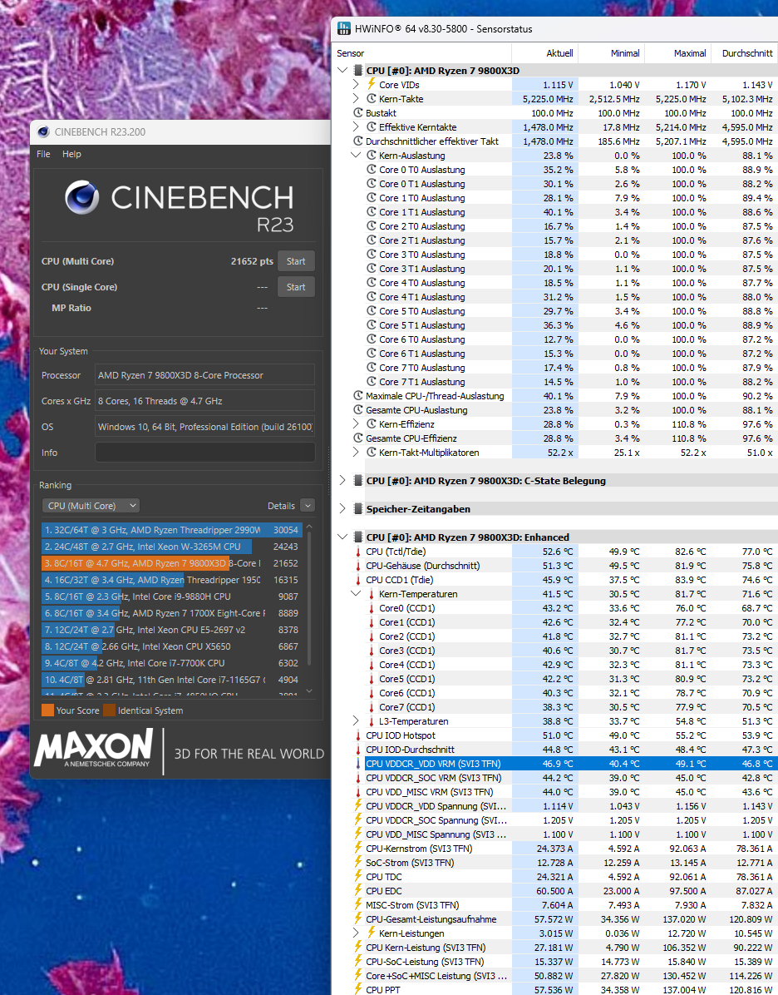Click the clock icon beside Gesamte CPU-Auslastung
778x995 pixels.
[358, 410]
